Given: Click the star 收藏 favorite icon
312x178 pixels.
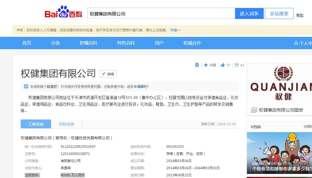Looking at the screenshot, I should [x=206, y=65].
